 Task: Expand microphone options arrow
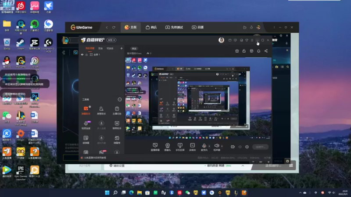(x=209, y=146)
